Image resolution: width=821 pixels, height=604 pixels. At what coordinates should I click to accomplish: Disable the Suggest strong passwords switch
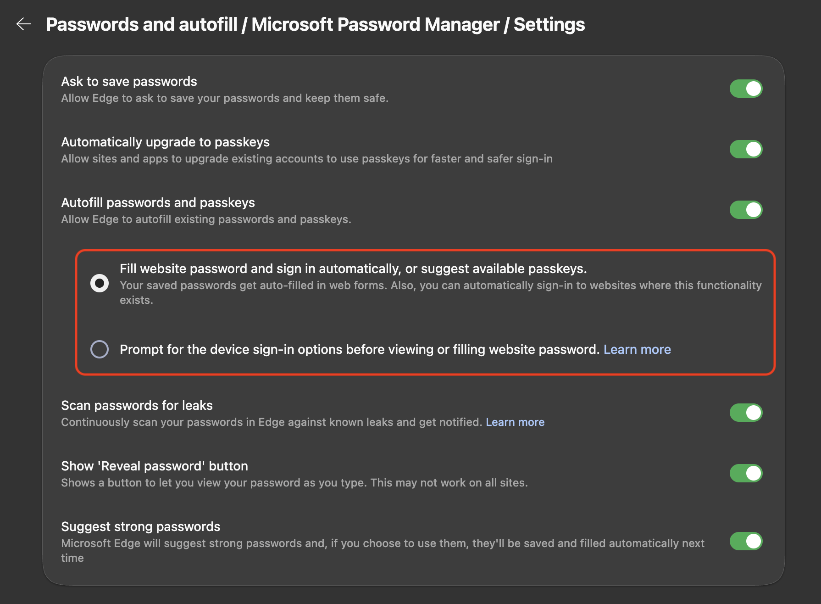click(x=746, y=541)
